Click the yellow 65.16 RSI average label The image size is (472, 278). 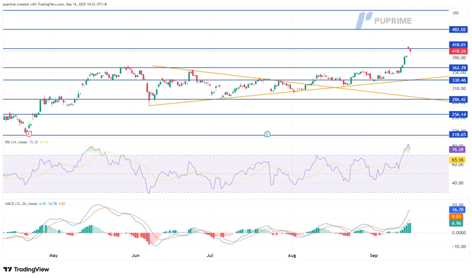click(459, 160)
